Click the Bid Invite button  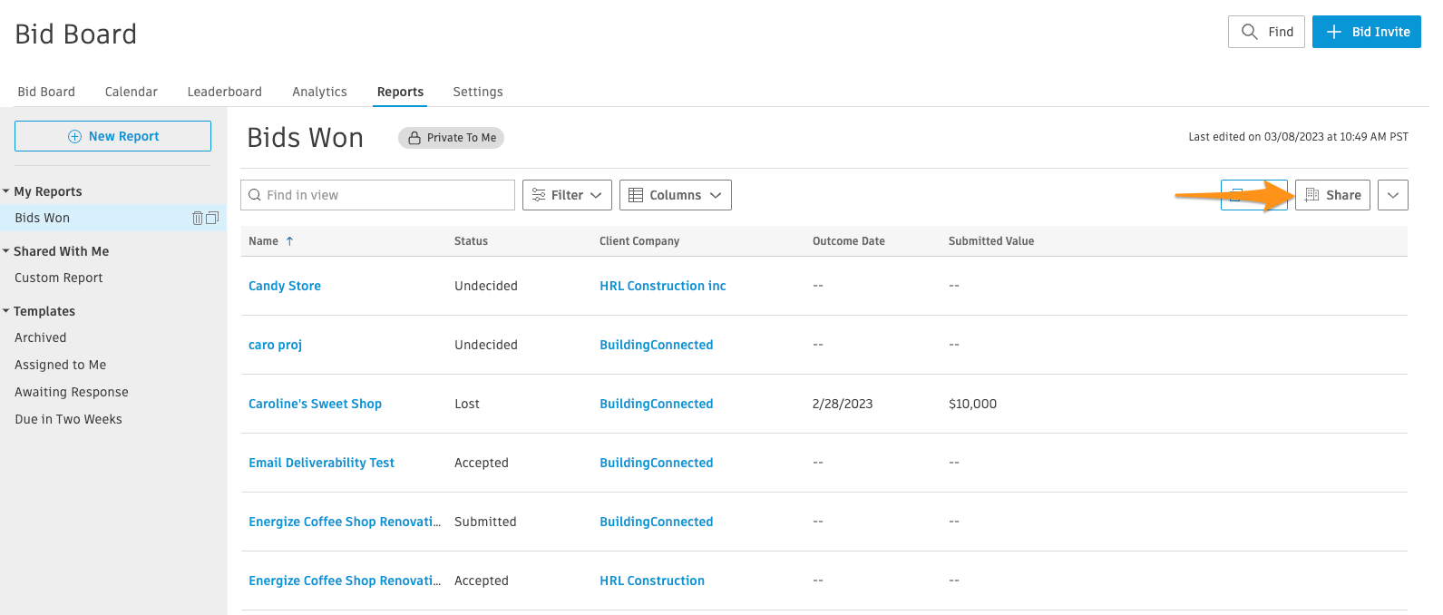pos(1367,32)
